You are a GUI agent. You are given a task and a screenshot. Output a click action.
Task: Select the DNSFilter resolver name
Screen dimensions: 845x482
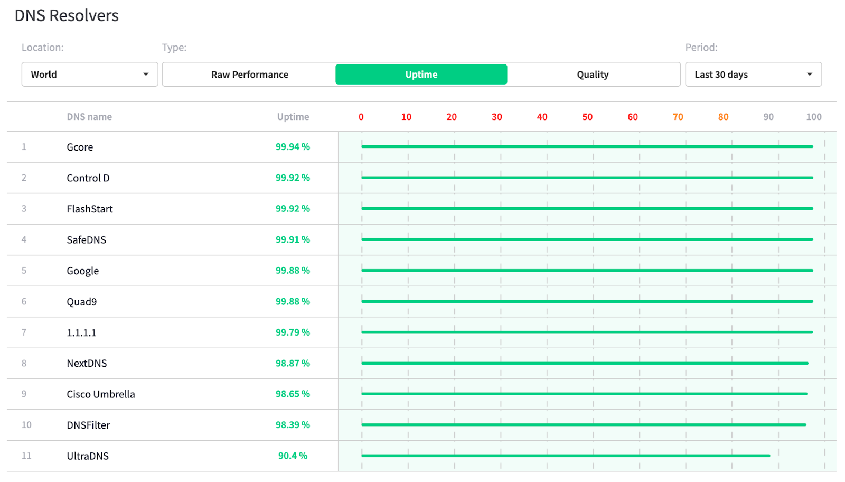click(x=88, y=425)
